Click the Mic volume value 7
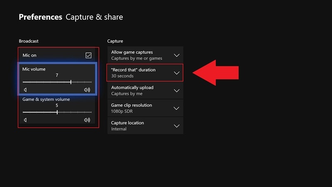The width and height of the screenshot is (332, 187). 57,75
